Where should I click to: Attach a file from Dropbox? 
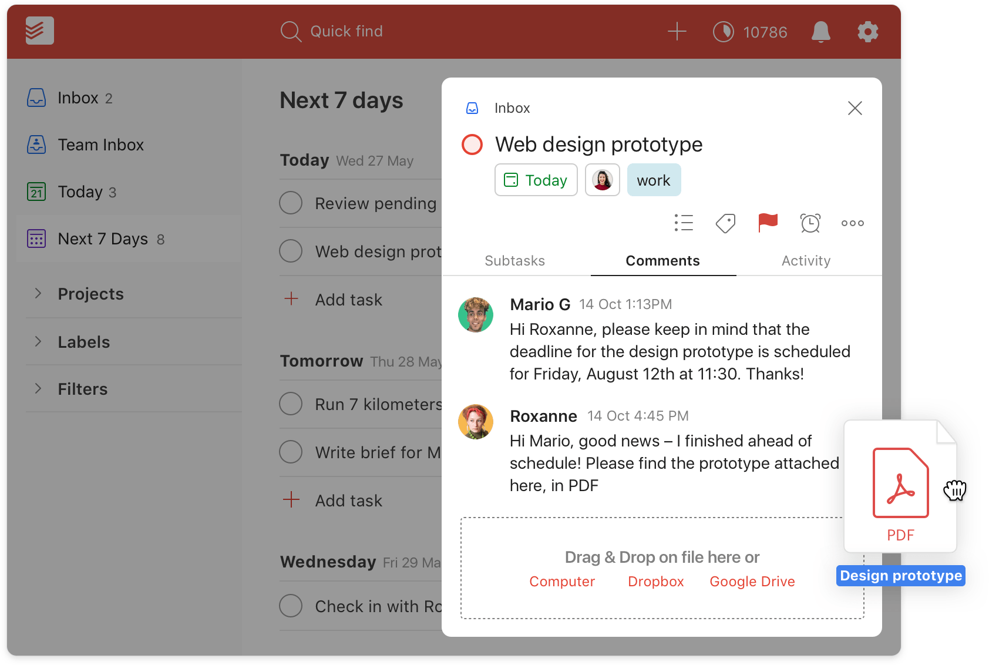pos(655,582)
